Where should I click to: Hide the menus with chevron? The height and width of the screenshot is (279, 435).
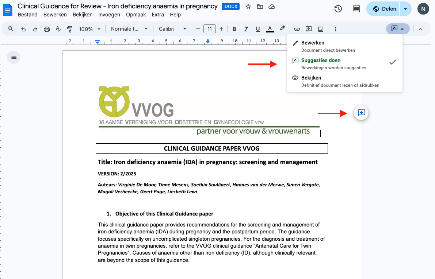coord(420,29)
